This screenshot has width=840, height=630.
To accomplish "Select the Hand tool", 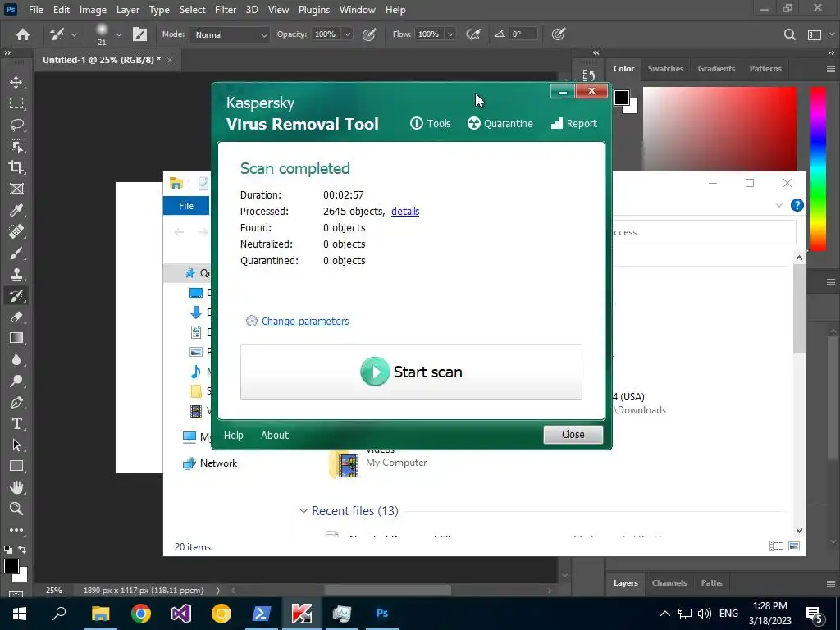I will (x=16, y=487).
